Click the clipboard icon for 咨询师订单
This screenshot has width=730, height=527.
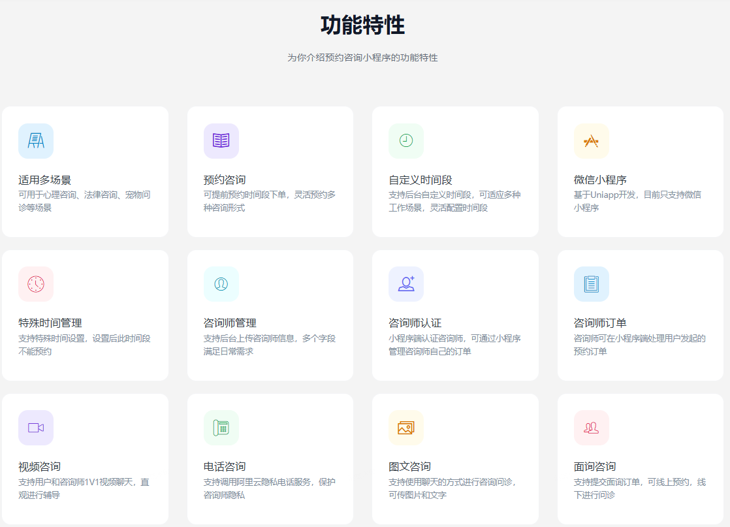point(591,284)
